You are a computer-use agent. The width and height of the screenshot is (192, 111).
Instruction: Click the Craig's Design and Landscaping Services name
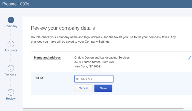coord(102,58)
